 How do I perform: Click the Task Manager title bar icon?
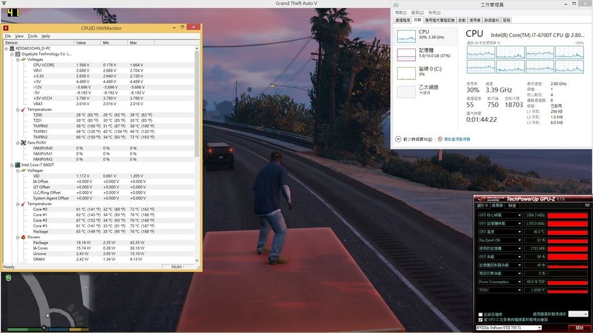(396, 5)
